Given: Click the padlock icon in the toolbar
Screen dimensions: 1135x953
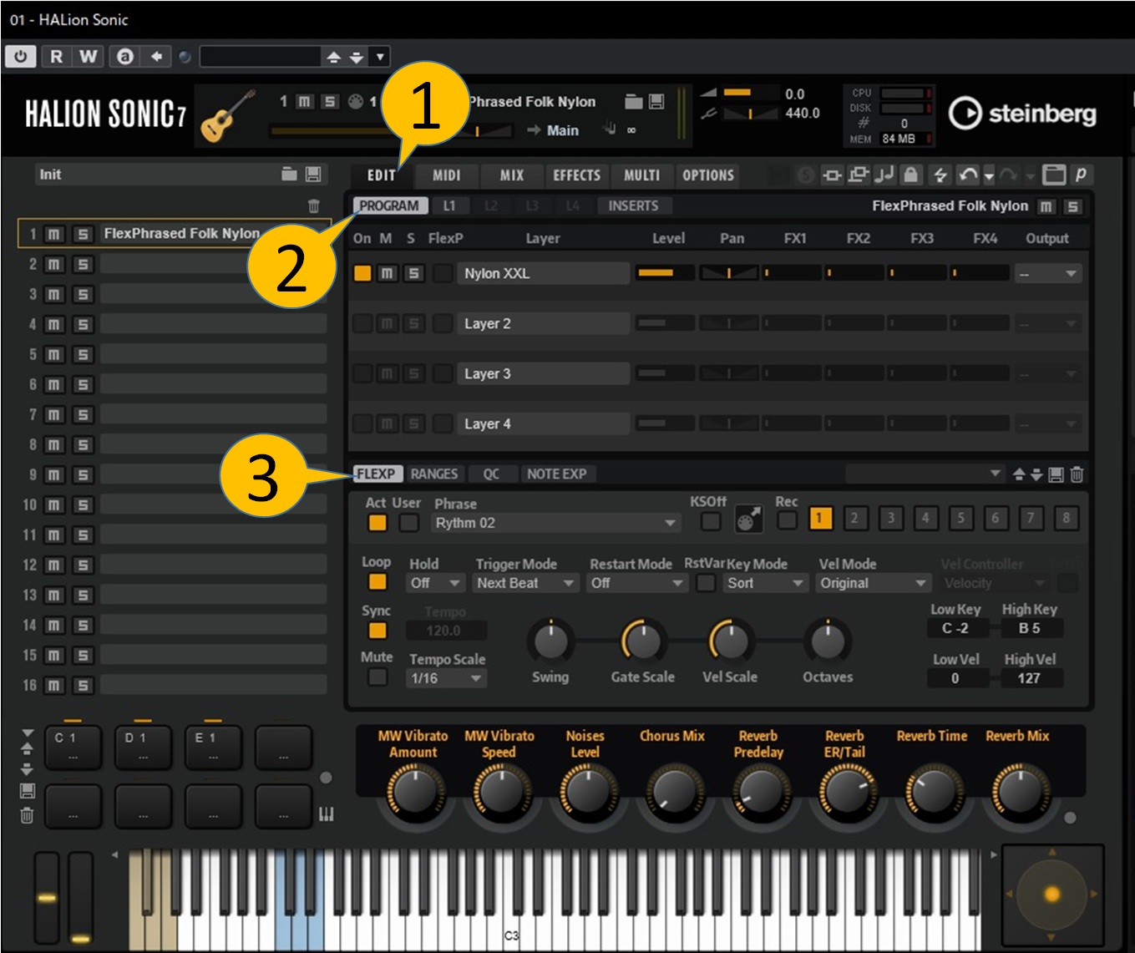Looking at the screenshot, I should tap(911, 175).
